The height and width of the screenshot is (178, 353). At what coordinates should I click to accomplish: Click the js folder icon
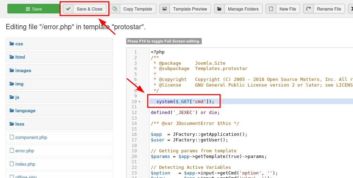12,97
